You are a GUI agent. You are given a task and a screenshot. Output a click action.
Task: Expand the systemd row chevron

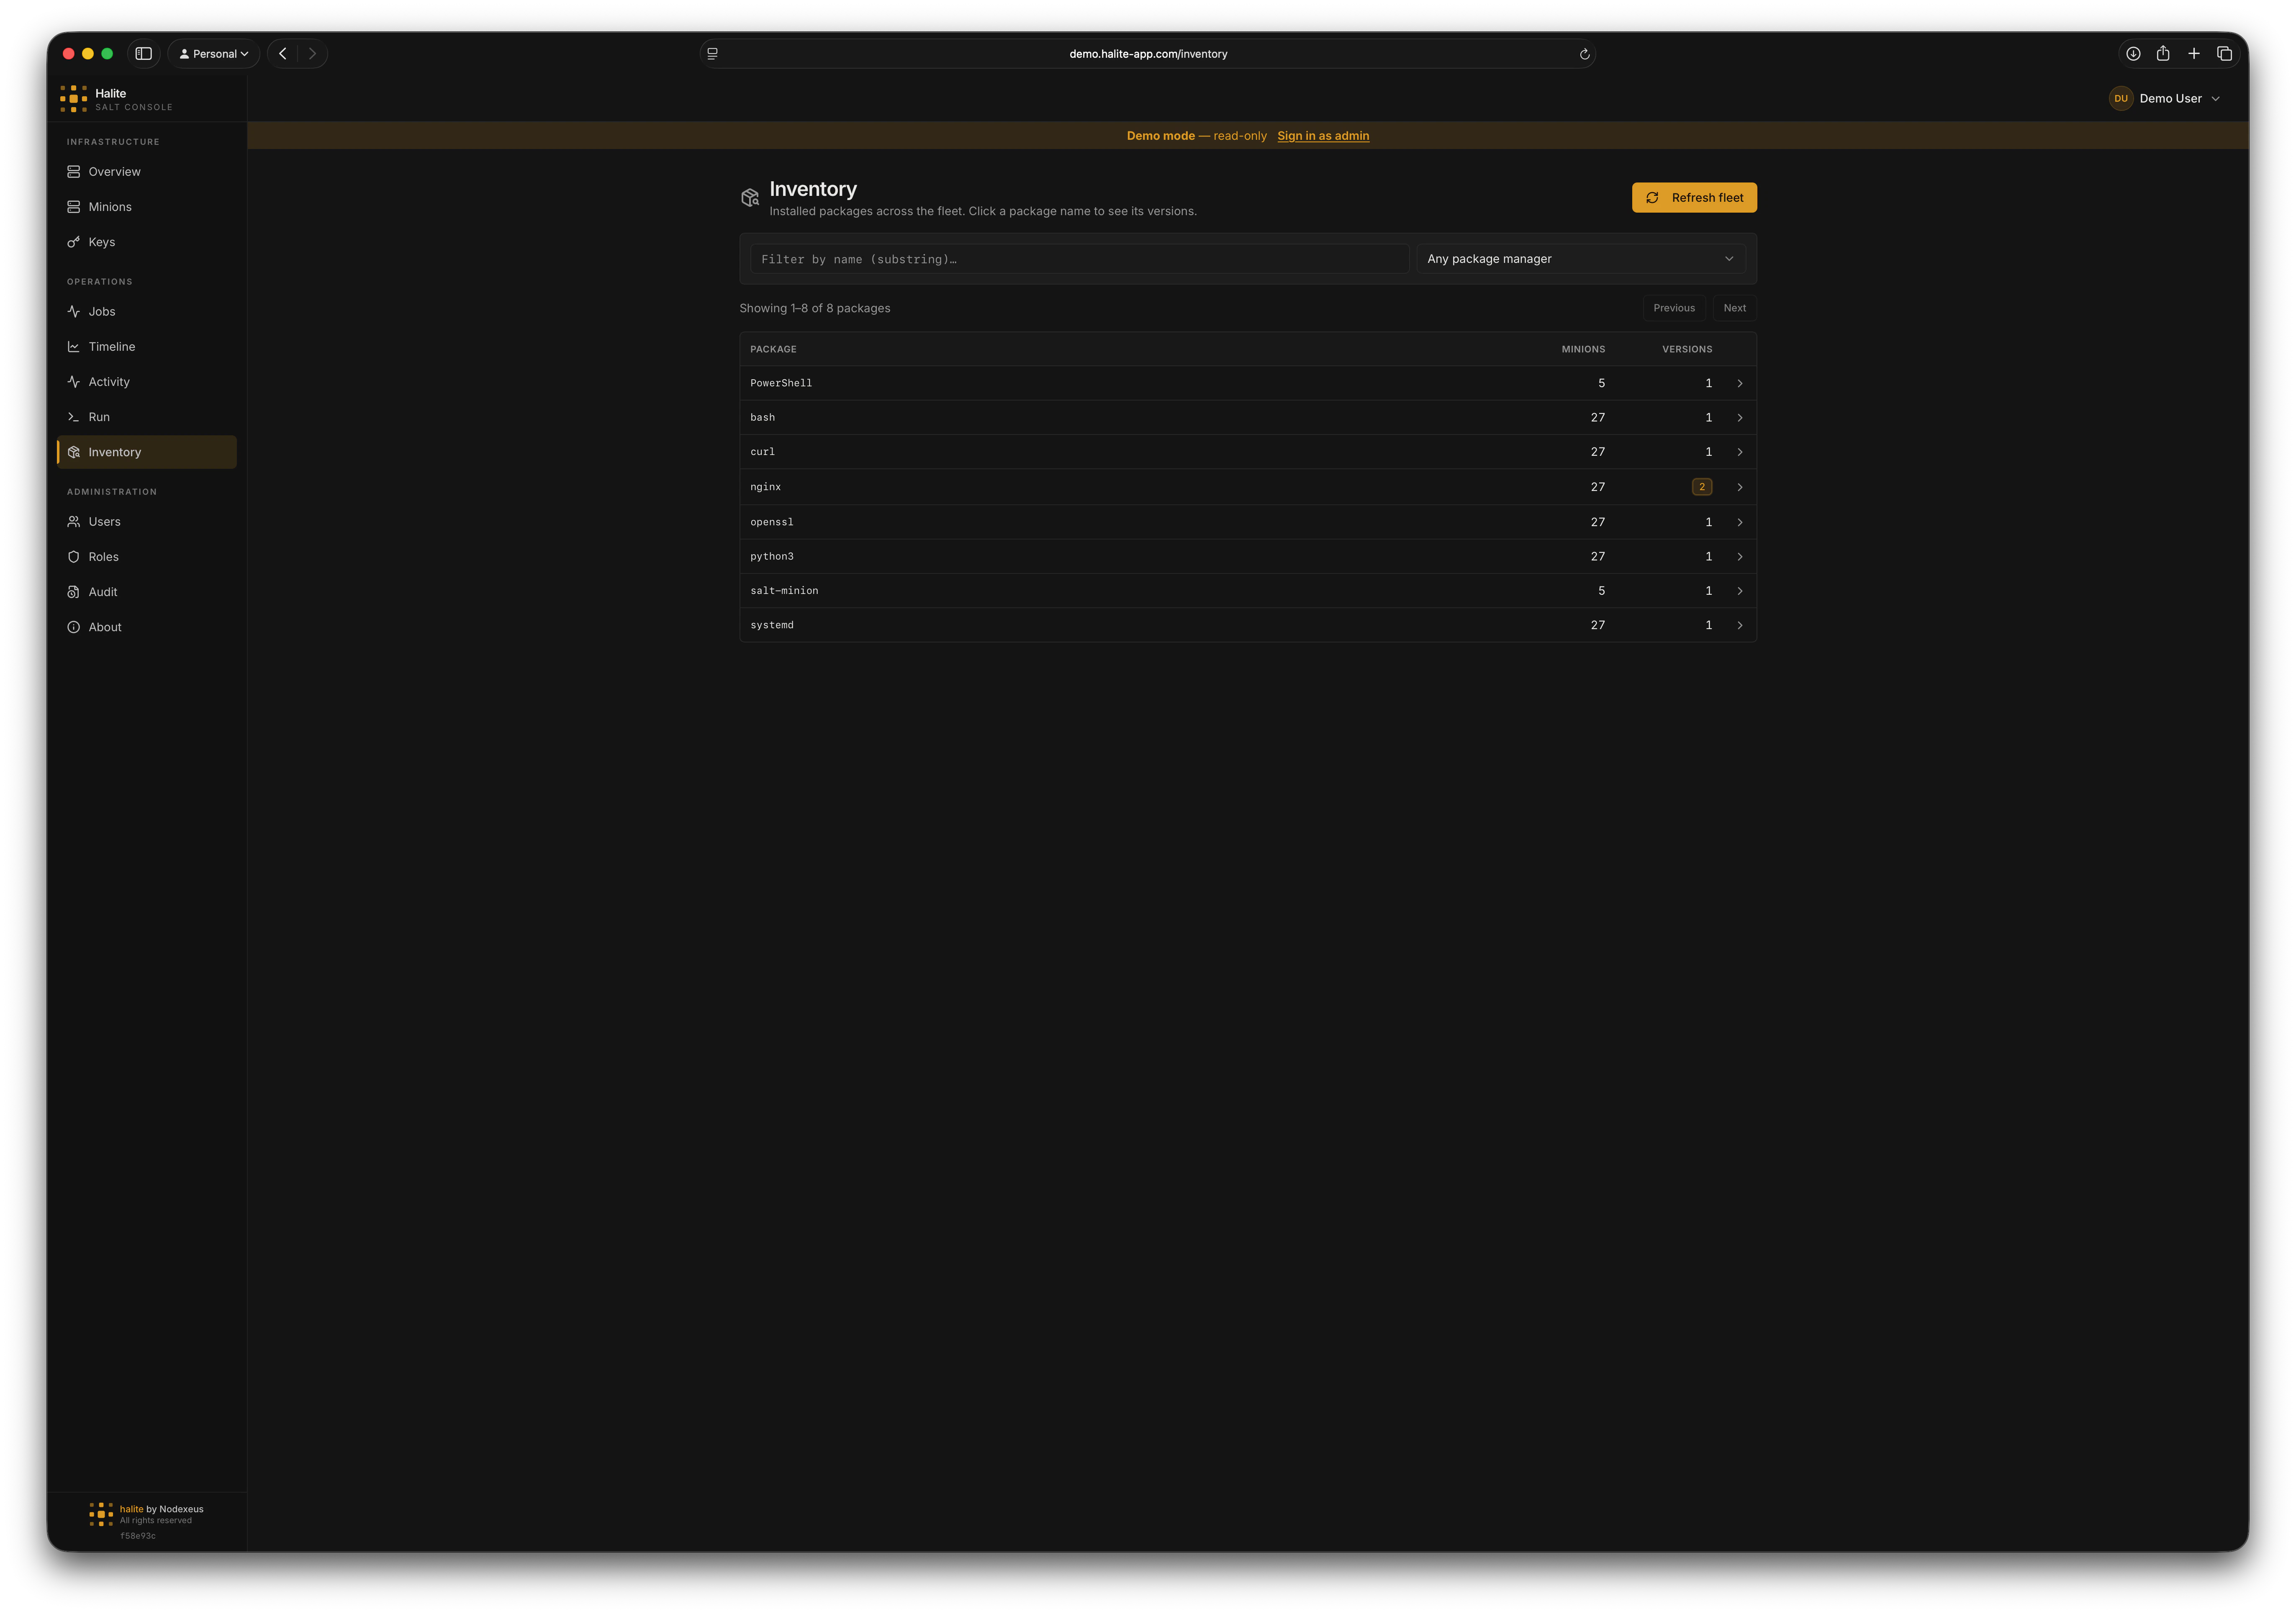1740,625
